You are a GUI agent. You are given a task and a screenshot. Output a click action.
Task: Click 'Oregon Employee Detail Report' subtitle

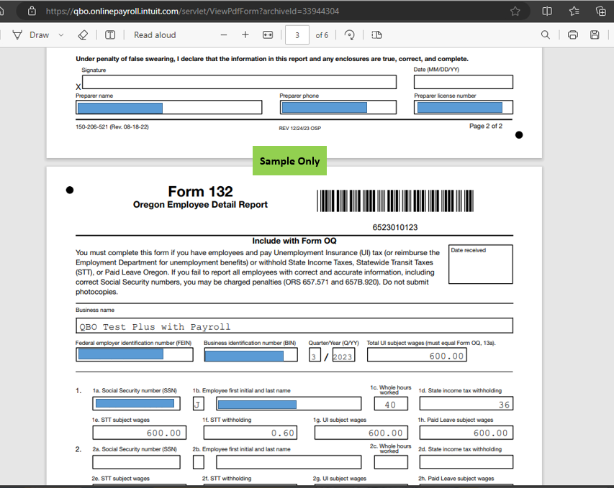200,205
